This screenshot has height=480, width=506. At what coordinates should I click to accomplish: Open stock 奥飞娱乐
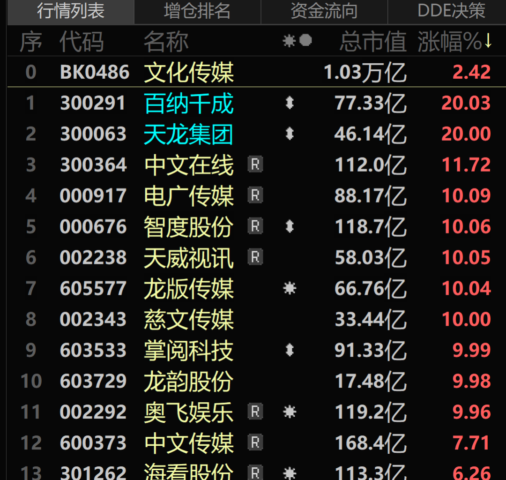point(189,412)
